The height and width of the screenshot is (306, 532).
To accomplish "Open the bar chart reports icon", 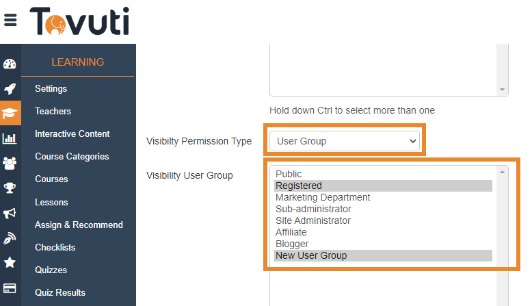I will (x=10, y=138).
